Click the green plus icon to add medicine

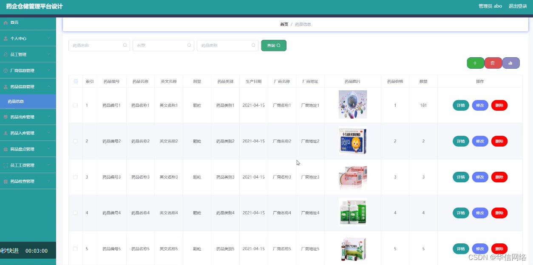click(475, 62)
